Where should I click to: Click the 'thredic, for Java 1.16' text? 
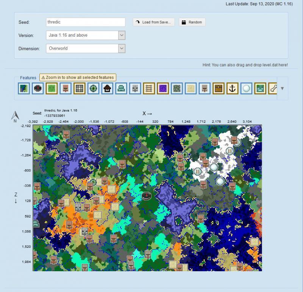(x=61, y=110)
